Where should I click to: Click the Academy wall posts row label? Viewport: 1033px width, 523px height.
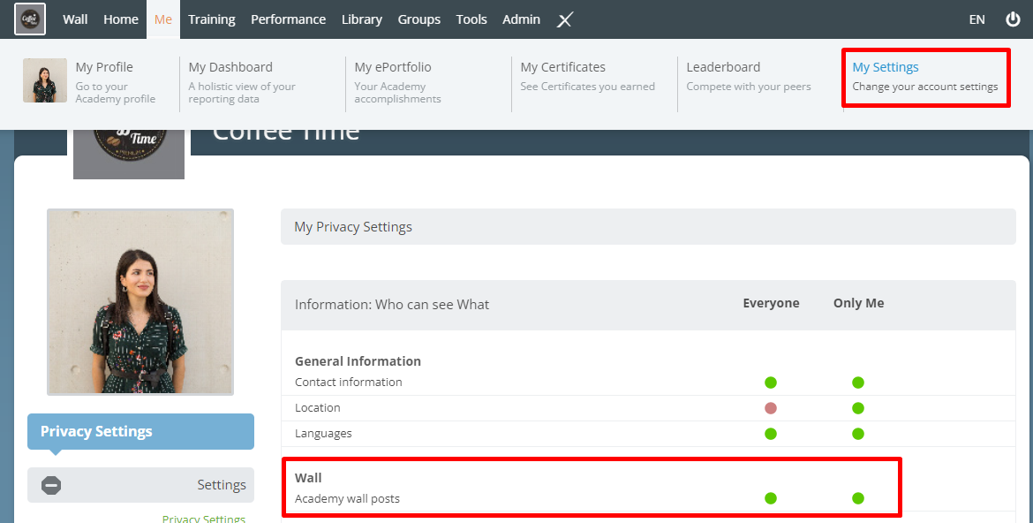347,498
